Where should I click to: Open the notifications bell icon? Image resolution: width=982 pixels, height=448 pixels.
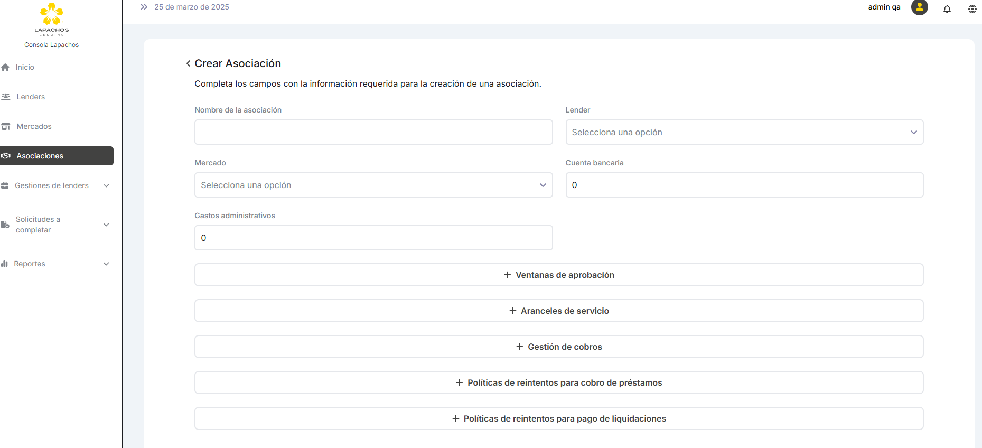tap(947, 8)
